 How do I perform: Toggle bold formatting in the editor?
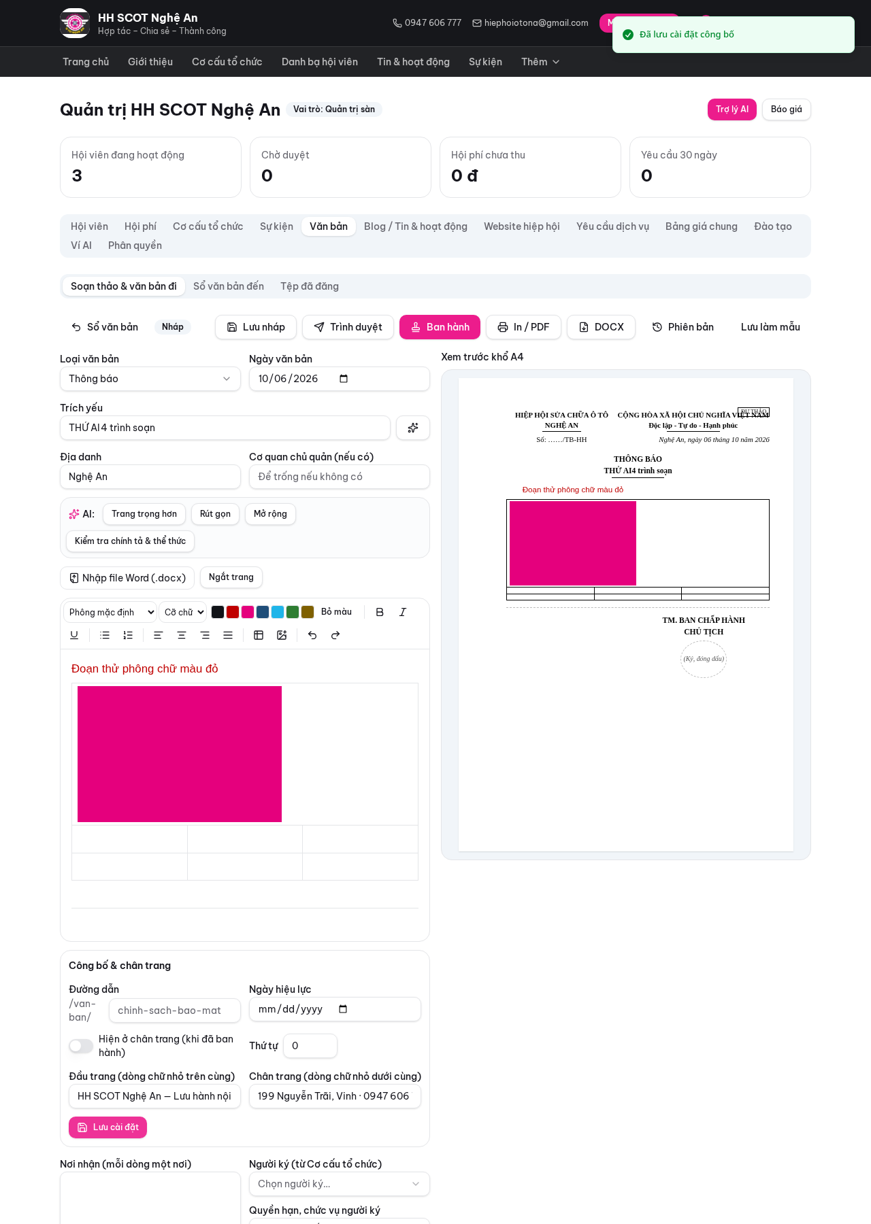(380, 612)
